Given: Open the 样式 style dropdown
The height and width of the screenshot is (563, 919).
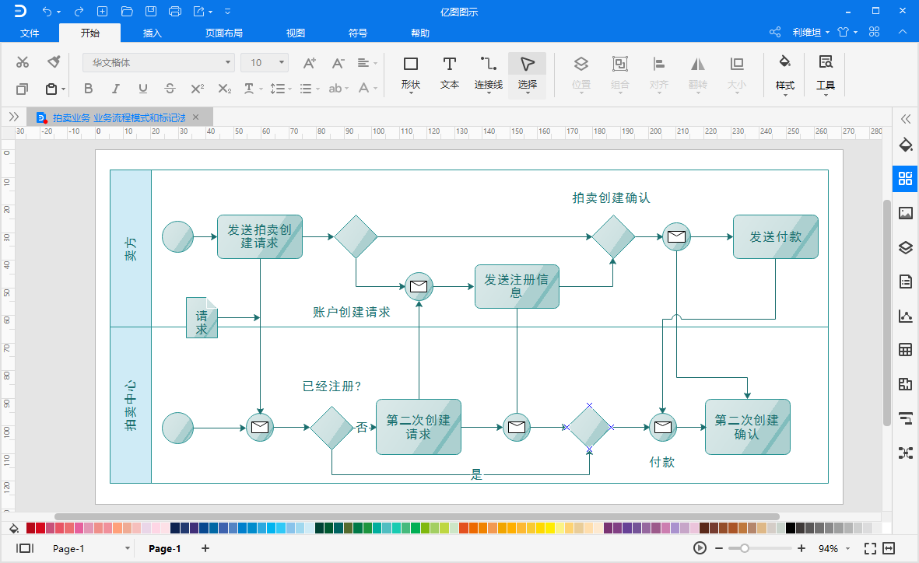Looking at the screenshot, I should click(x=785, y=75).
